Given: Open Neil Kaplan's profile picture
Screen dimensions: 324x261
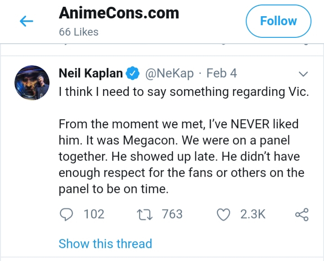Looking at the screenshot, I should (x=32, y=83).
